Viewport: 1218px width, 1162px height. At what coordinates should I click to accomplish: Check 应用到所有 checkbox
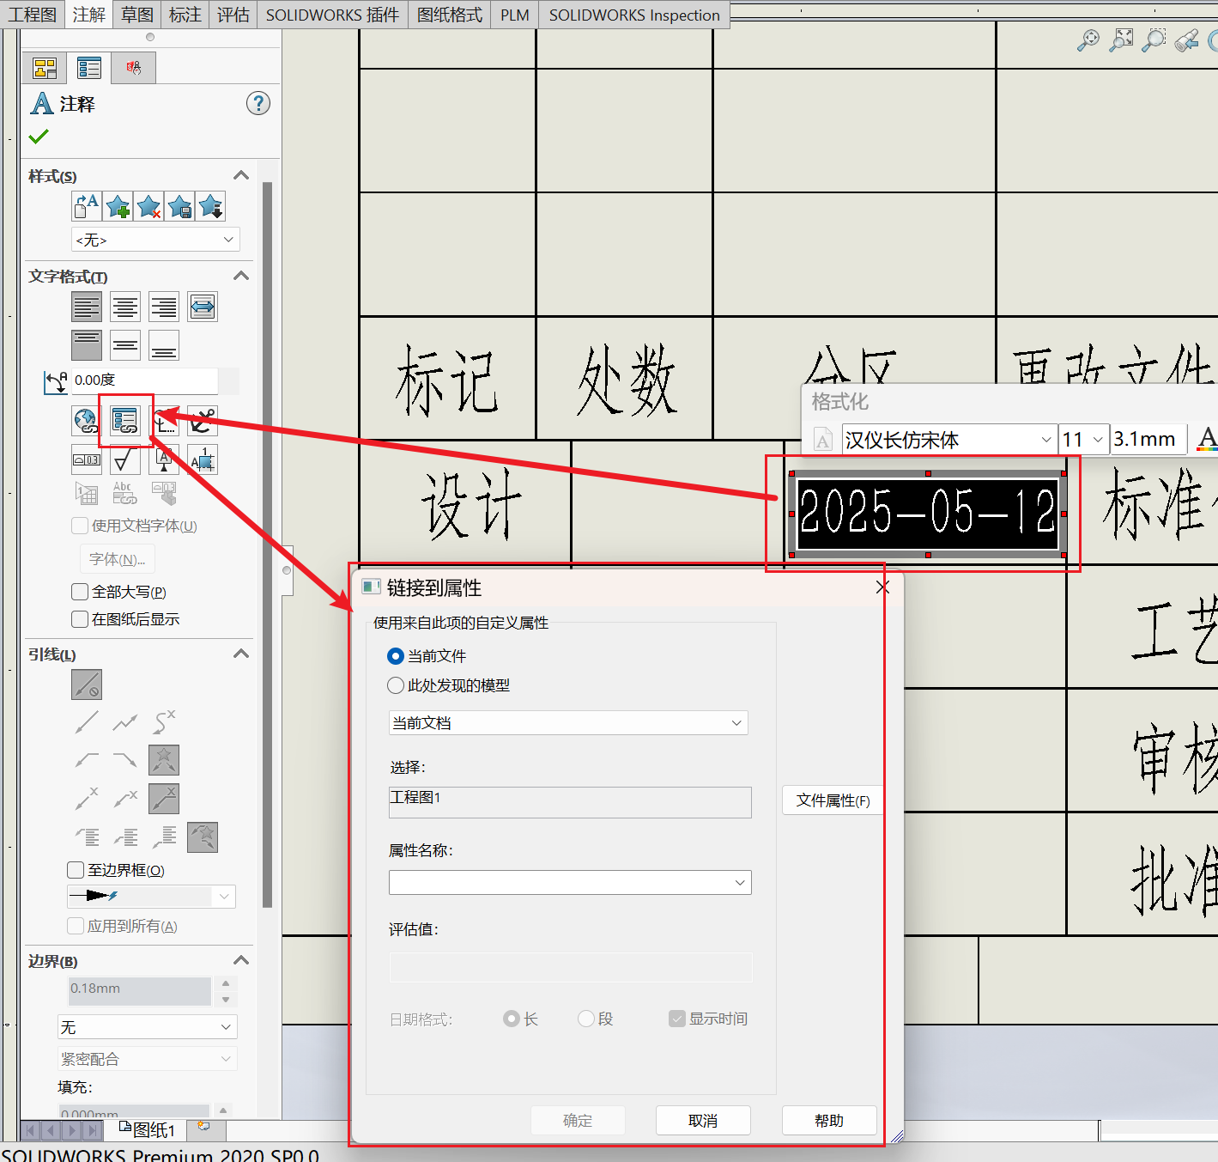click(76, 926)
